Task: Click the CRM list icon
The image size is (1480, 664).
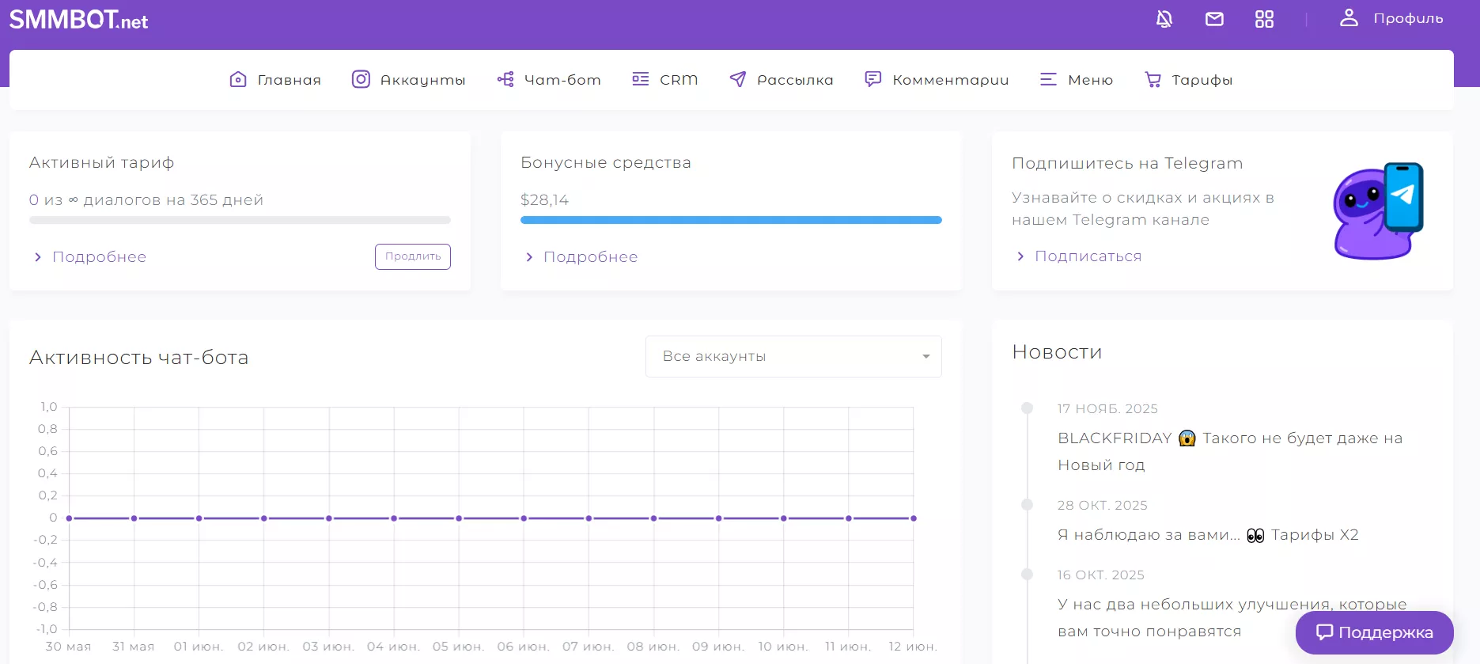Action: click(x=641, y=79)
